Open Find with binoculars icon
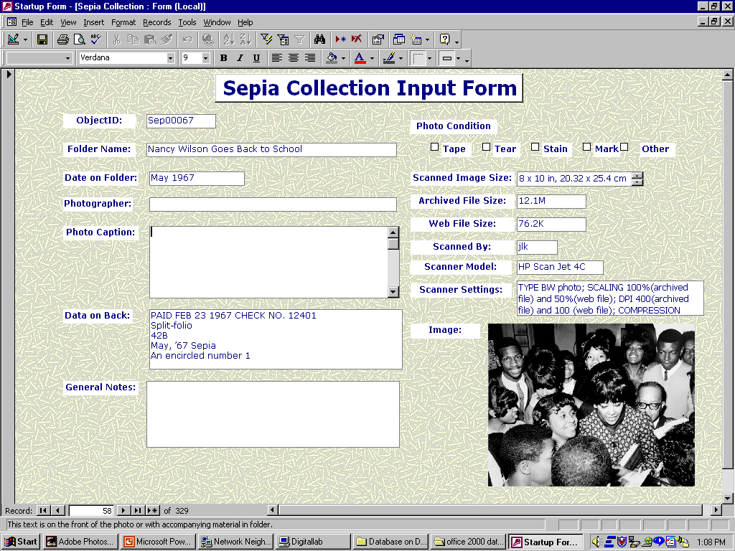Viewport: 735px width, 551px height. click(320, 39)
